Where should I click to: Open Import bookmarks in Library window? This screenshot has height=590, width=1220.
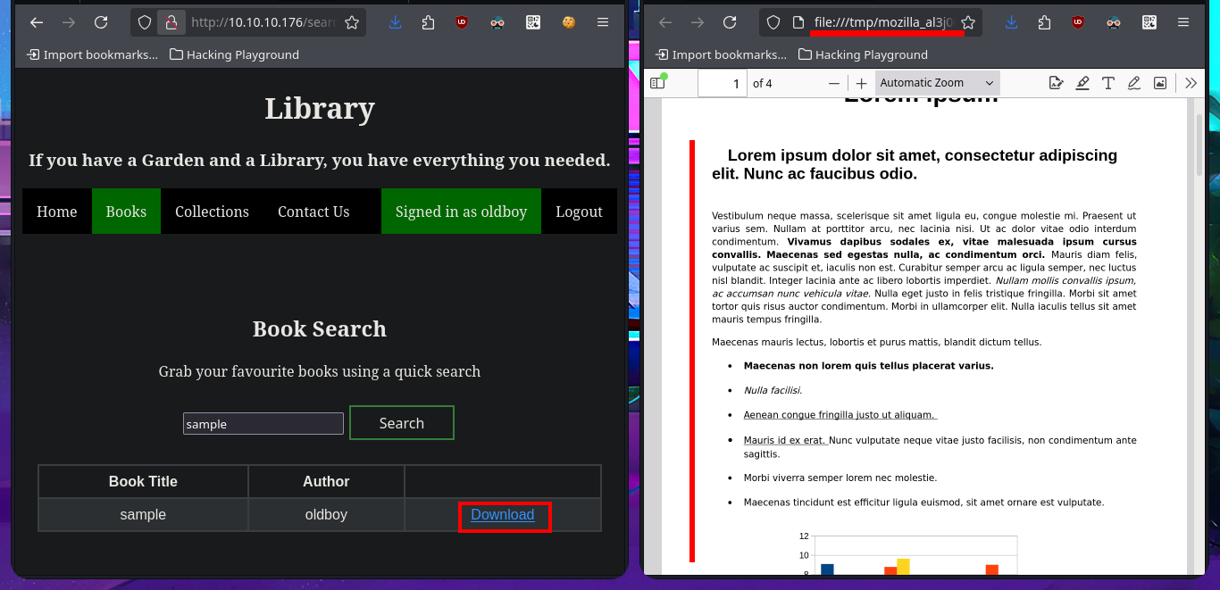click(x=92, y=54)
